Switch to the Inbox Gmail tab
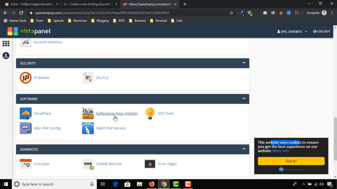 click(x=31, y=4)
